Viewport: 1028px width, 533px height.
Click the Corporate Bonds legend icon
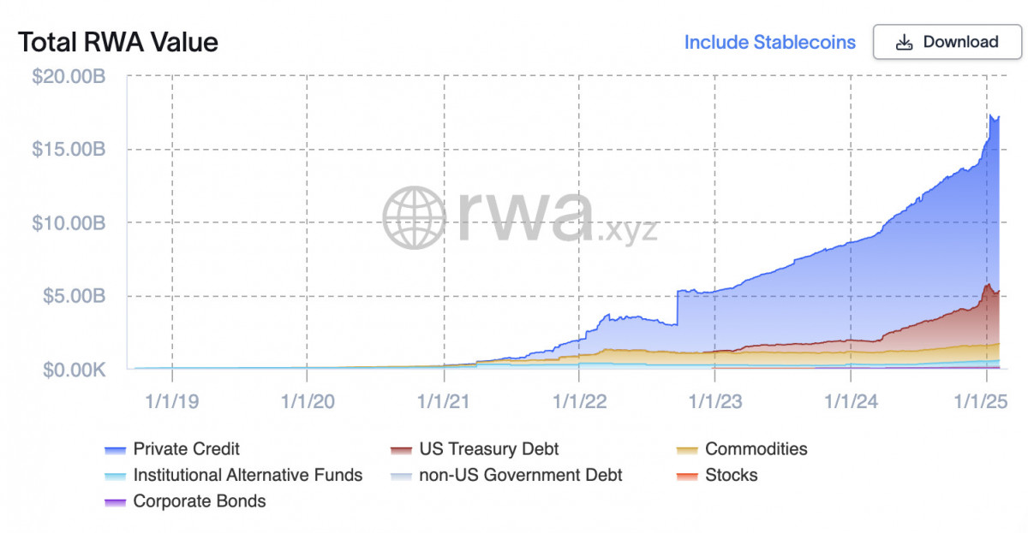[x=115, y=502]
